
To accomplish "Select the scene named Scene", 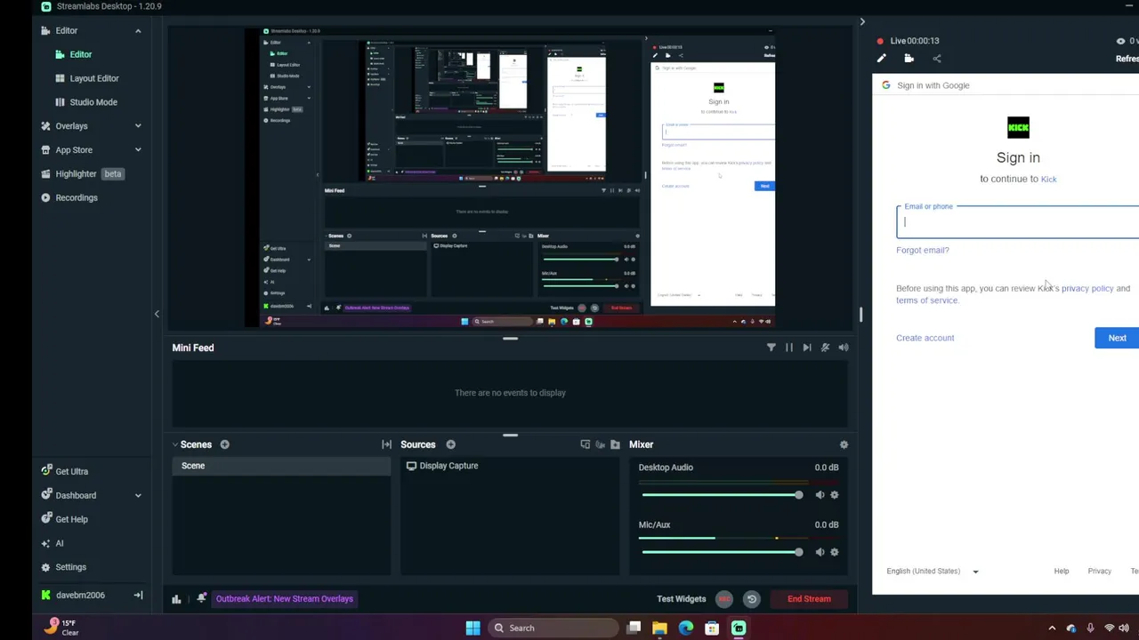I will pyautogui.click(x=281, y=466).
